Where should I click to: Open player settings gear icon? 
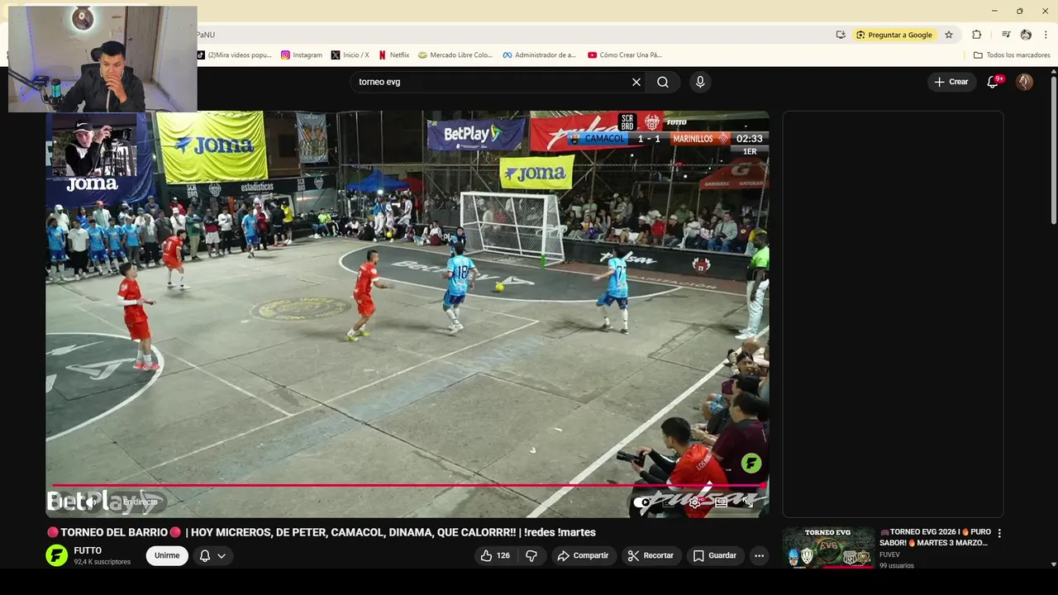694,502
